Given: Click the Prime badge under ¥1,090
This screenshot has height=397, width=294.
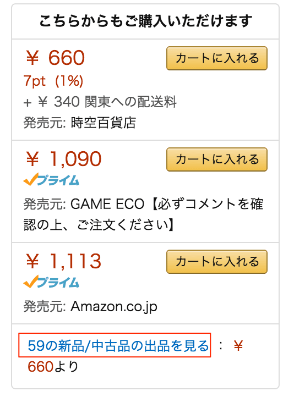Looking at the screenshot, I should (x=51, y=179).
